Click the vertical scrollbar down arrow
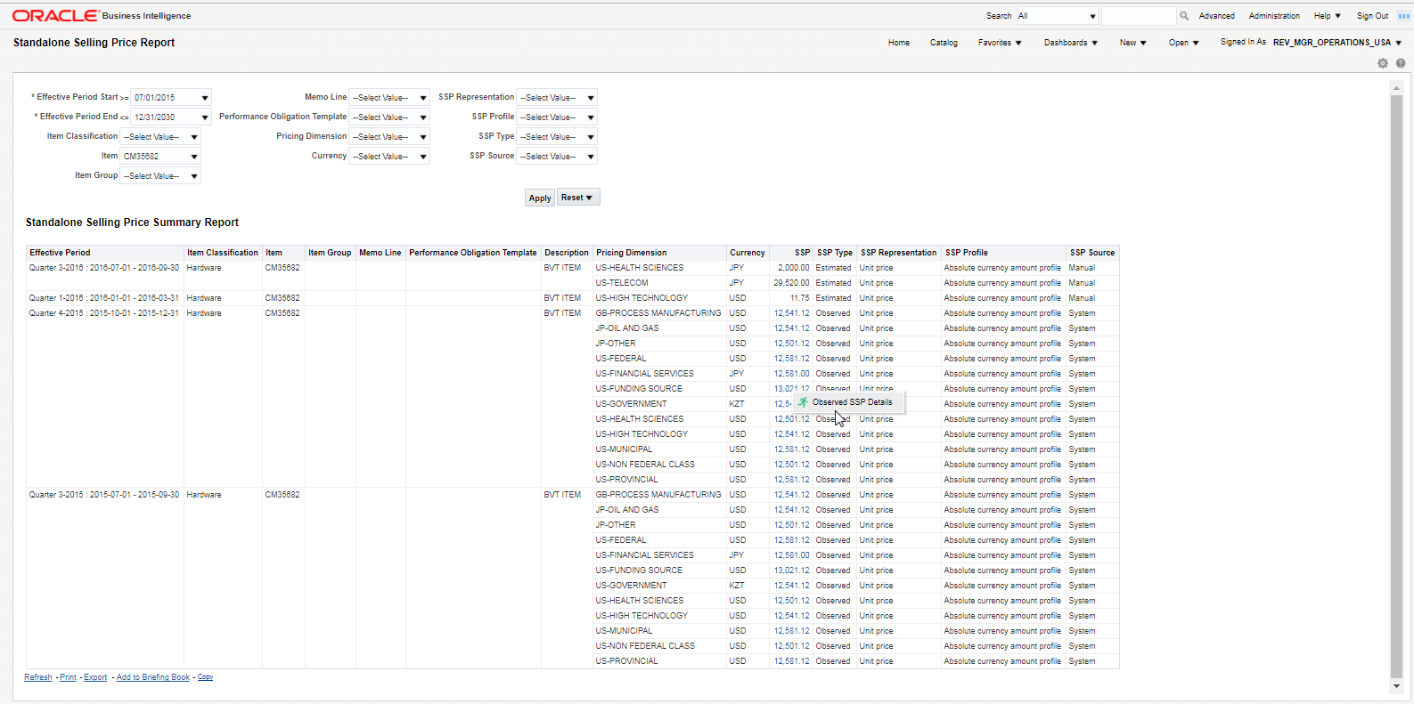Viewport: 1414px width, 704px height. (x=1396, y=686)
